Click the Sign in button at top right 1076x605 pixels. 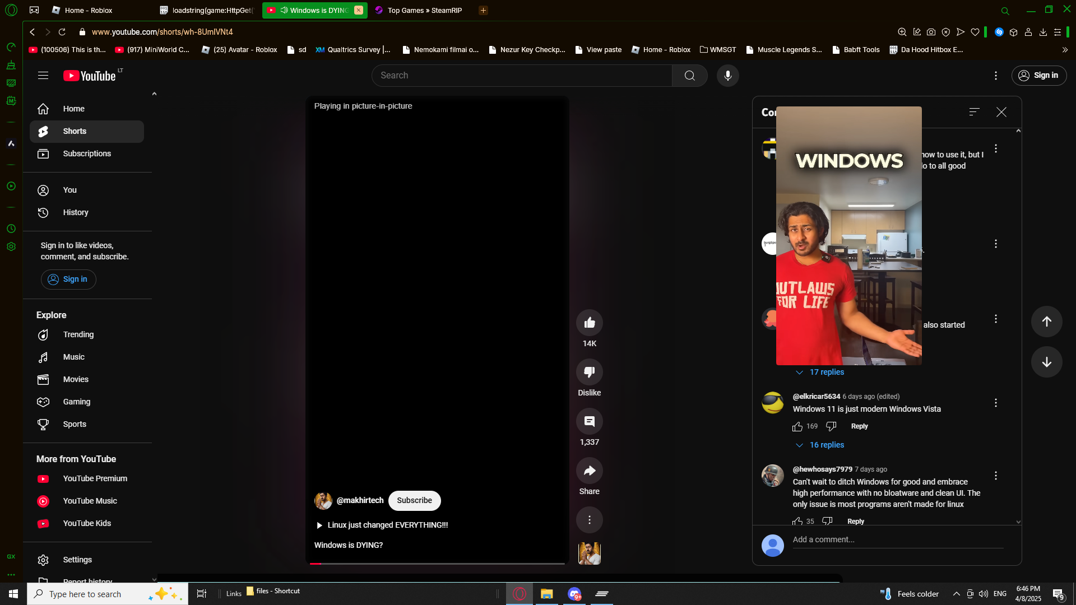(x=1038, y=76)
